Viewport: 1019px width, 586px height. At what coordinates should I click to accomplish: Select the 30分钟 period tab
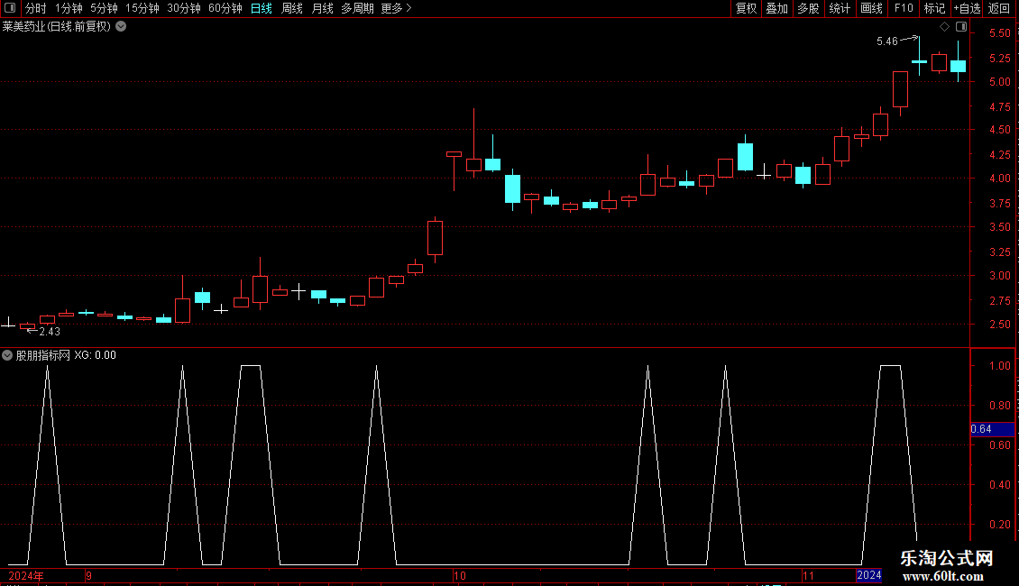184,8
